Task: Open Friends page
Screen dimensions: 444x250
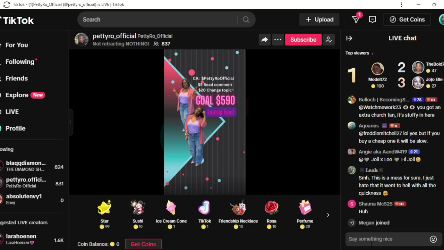Action: click(16, 78)
